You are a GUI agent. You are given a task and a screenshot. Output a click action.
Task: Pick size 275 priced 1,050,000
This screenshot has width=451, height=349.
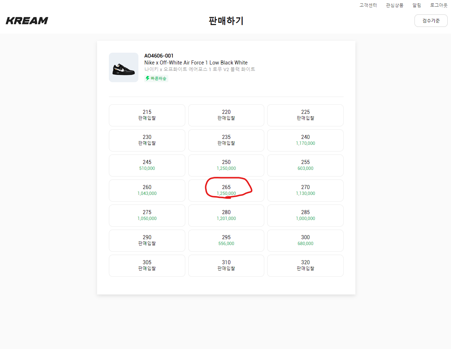[x=147, y=215]
